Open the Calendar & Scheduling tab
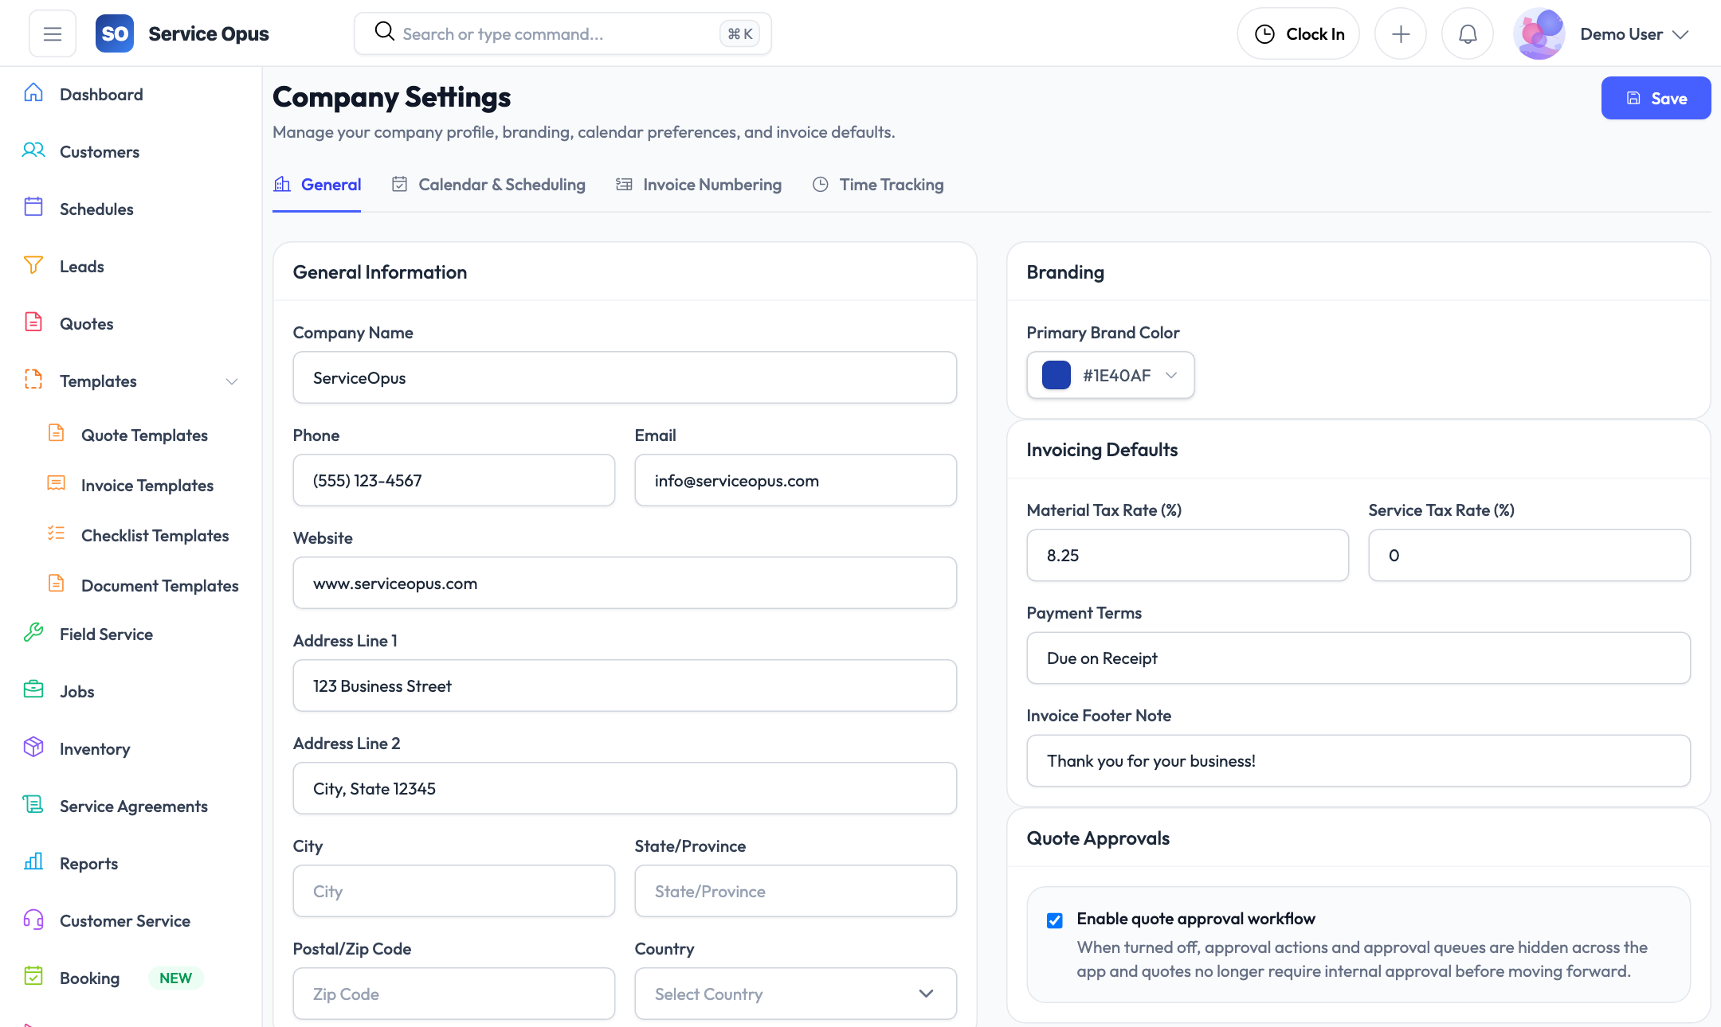This screenshot has width=1721, height=1027. [x=501, y=184]
